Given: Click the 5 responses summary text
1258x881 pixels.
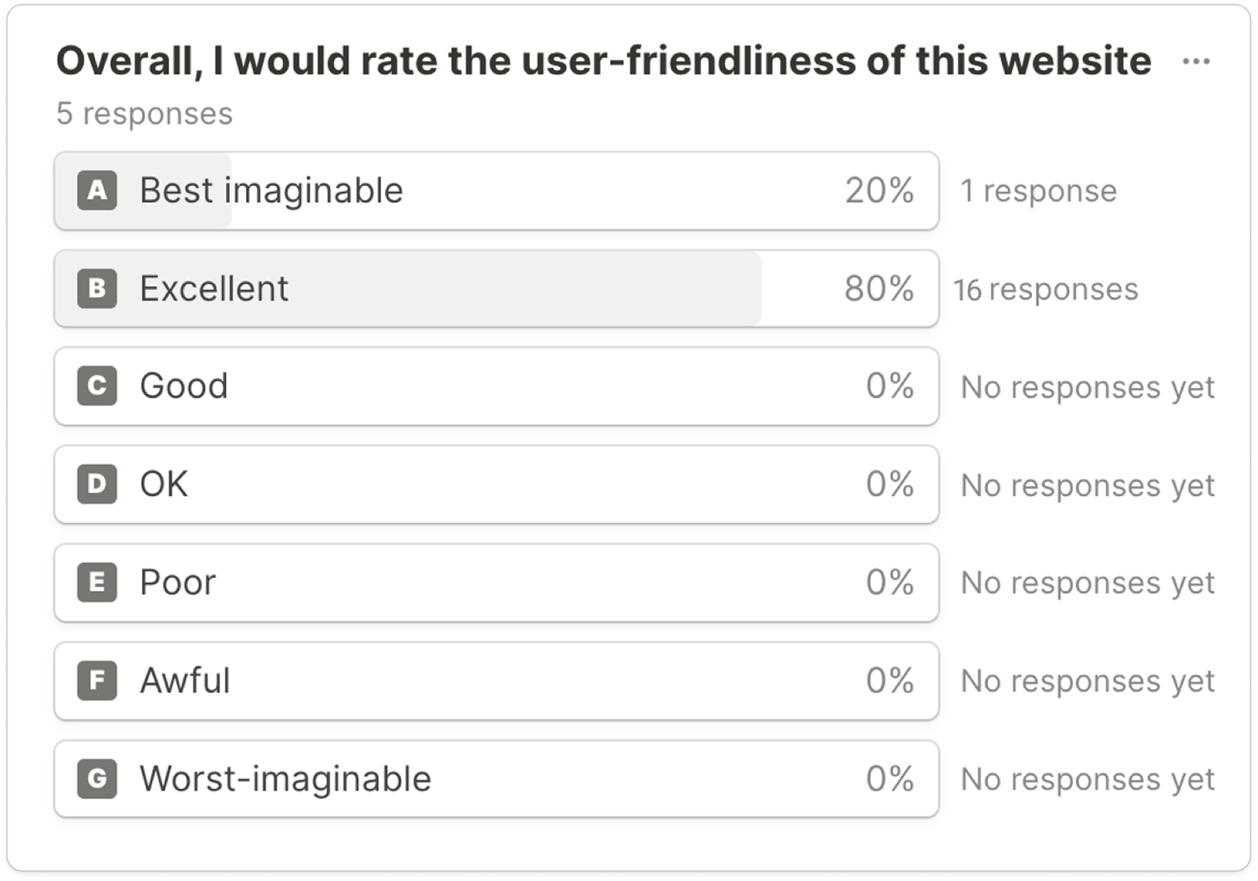Looking at the screenshot, I should click(x=144, y=113).
